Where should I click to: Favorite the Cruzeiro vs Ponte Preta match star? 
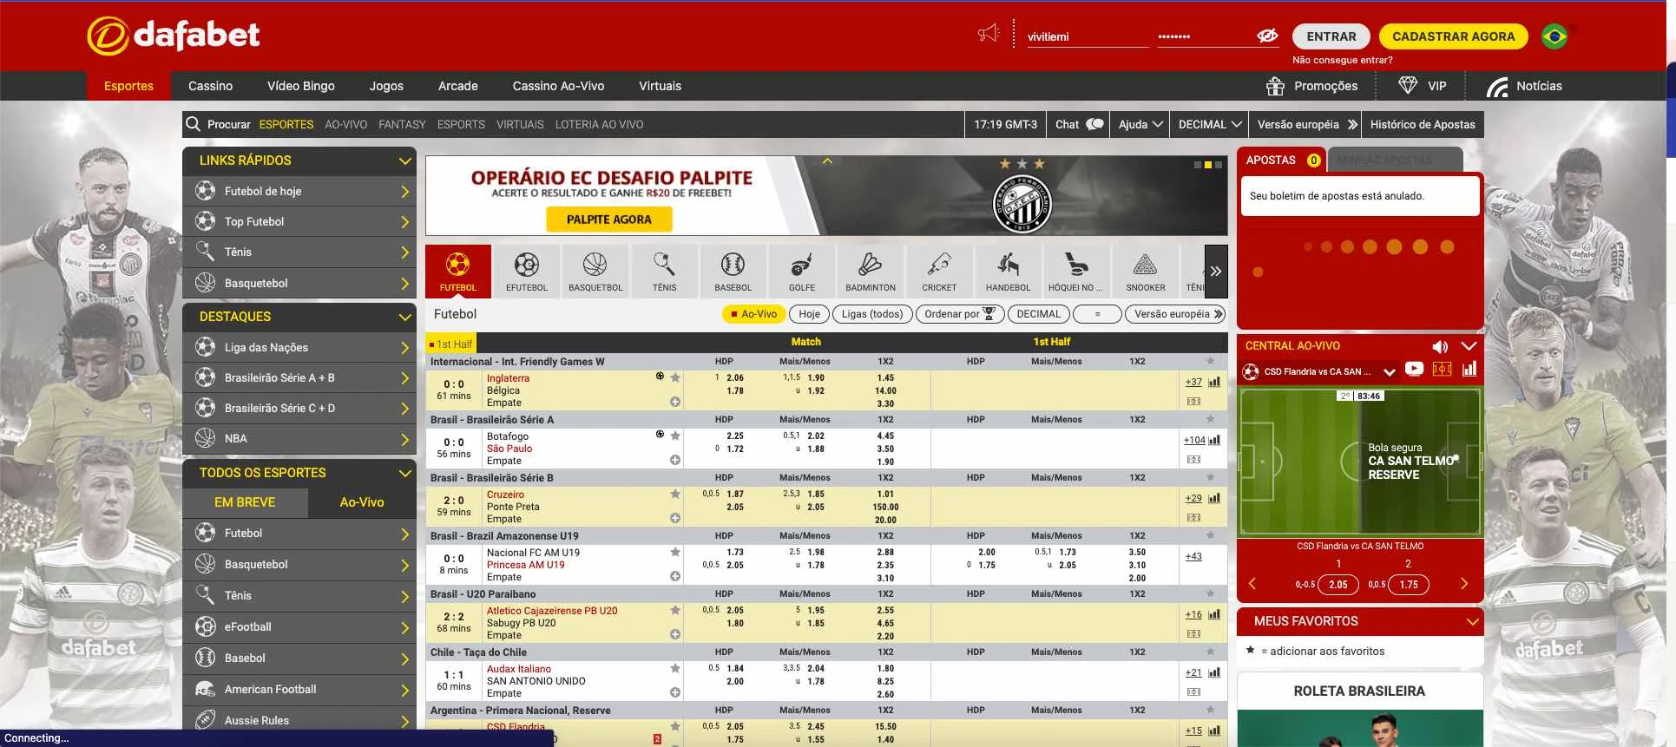[675, 494]
